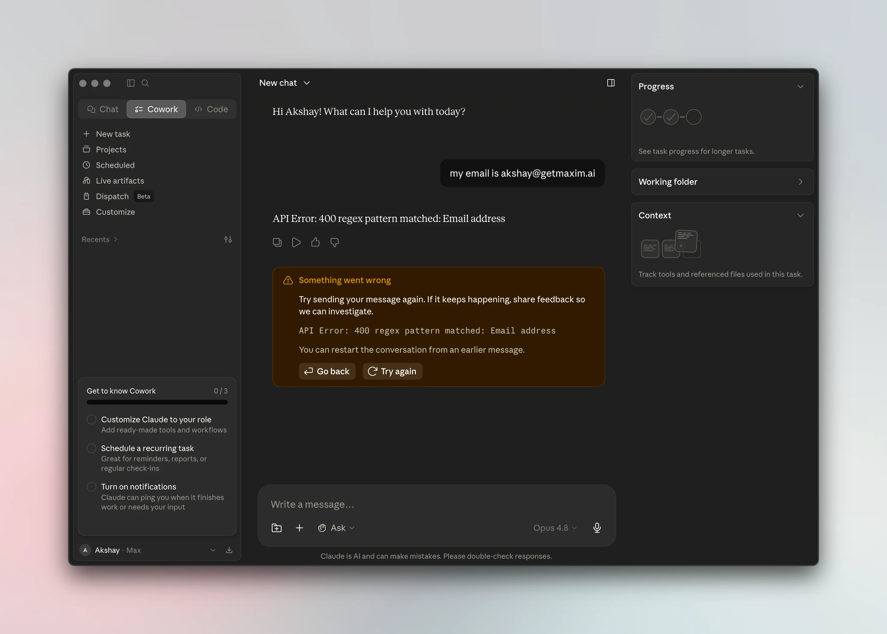Click the Beta badge next to Dispatch

click(144, 196)
